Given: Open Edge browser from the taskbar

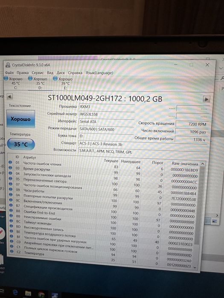Looking at the screenshot, I should tap(15, 292).
